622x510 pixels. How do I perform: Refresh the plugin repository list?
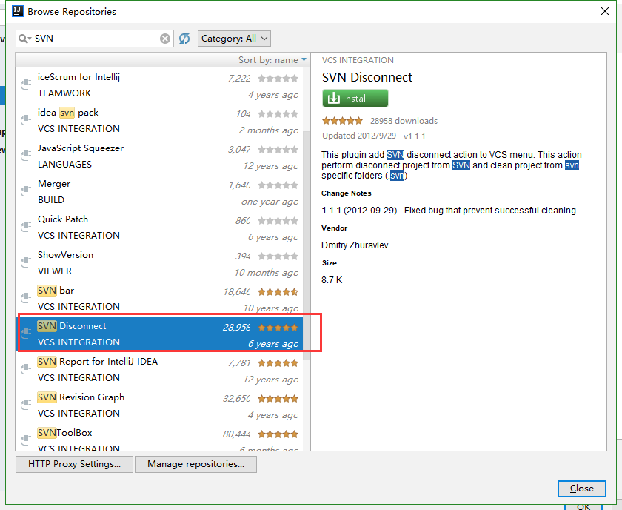pos(184,38)
